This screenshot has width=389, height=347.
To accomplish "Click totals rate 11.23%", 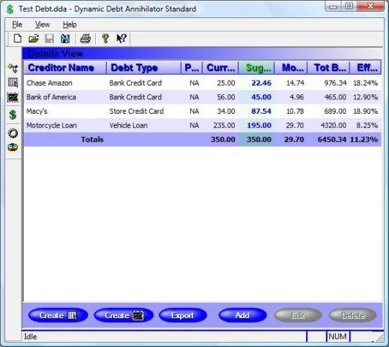I will coord(364,140).
